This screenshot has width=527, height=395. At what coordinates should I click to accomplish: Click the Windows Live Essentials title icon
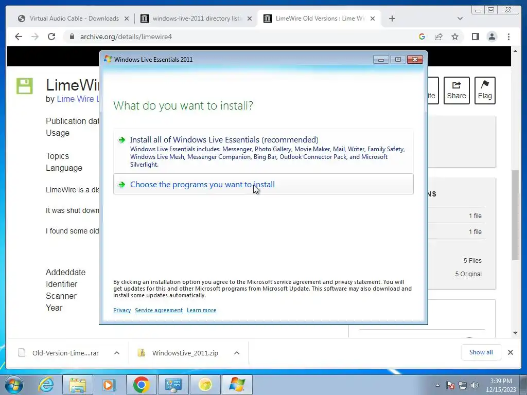coord(108,59)
